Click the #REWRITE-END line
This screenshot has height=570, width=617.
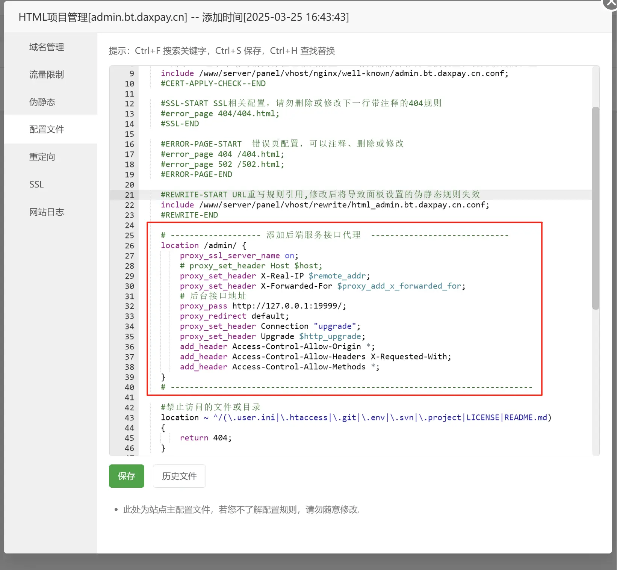[189, 215]
